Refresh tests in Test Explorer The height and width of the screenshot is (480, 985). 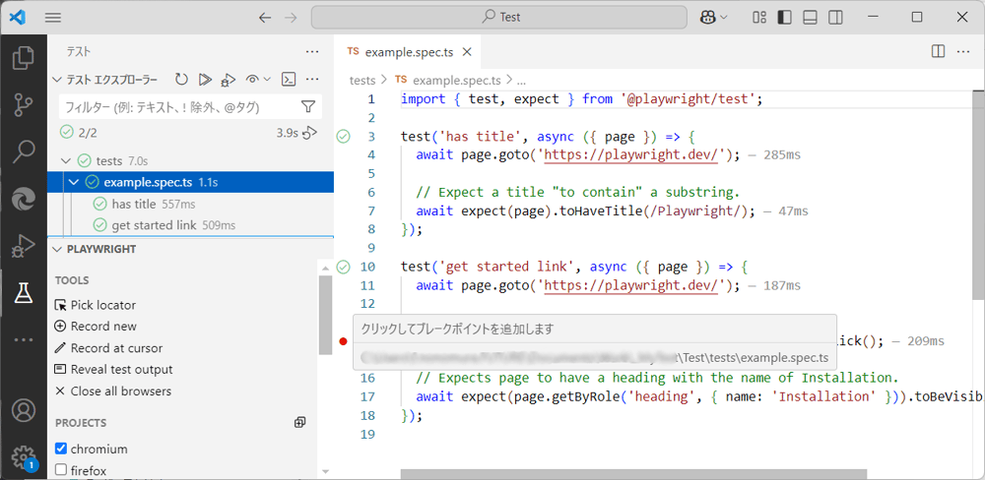(x=181, y=79)
